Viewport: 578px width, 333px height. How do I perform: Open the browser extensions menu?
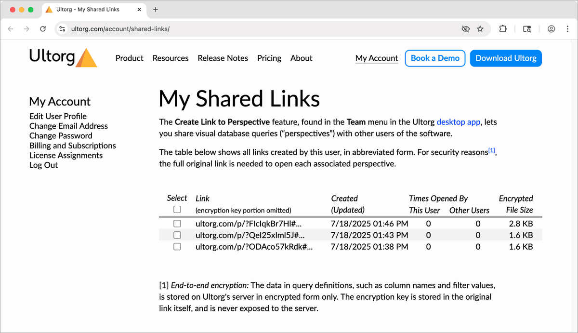coord(503,29)
